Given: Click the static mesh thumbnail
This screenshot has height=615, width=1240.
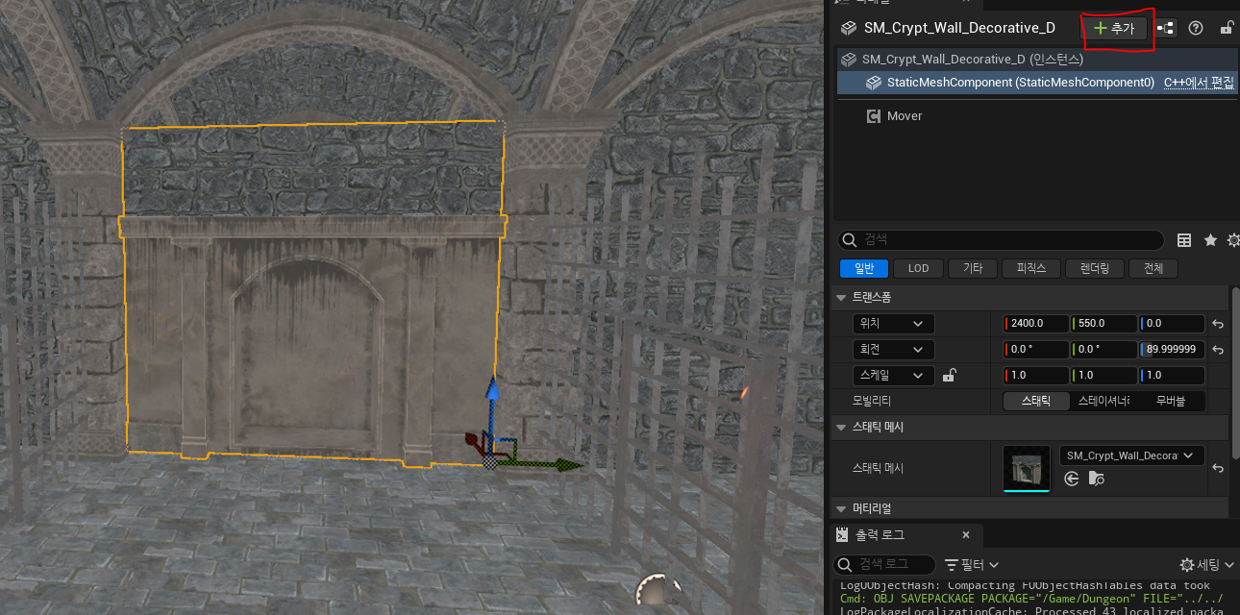Looking at the screenshot, I should 1027,468.
